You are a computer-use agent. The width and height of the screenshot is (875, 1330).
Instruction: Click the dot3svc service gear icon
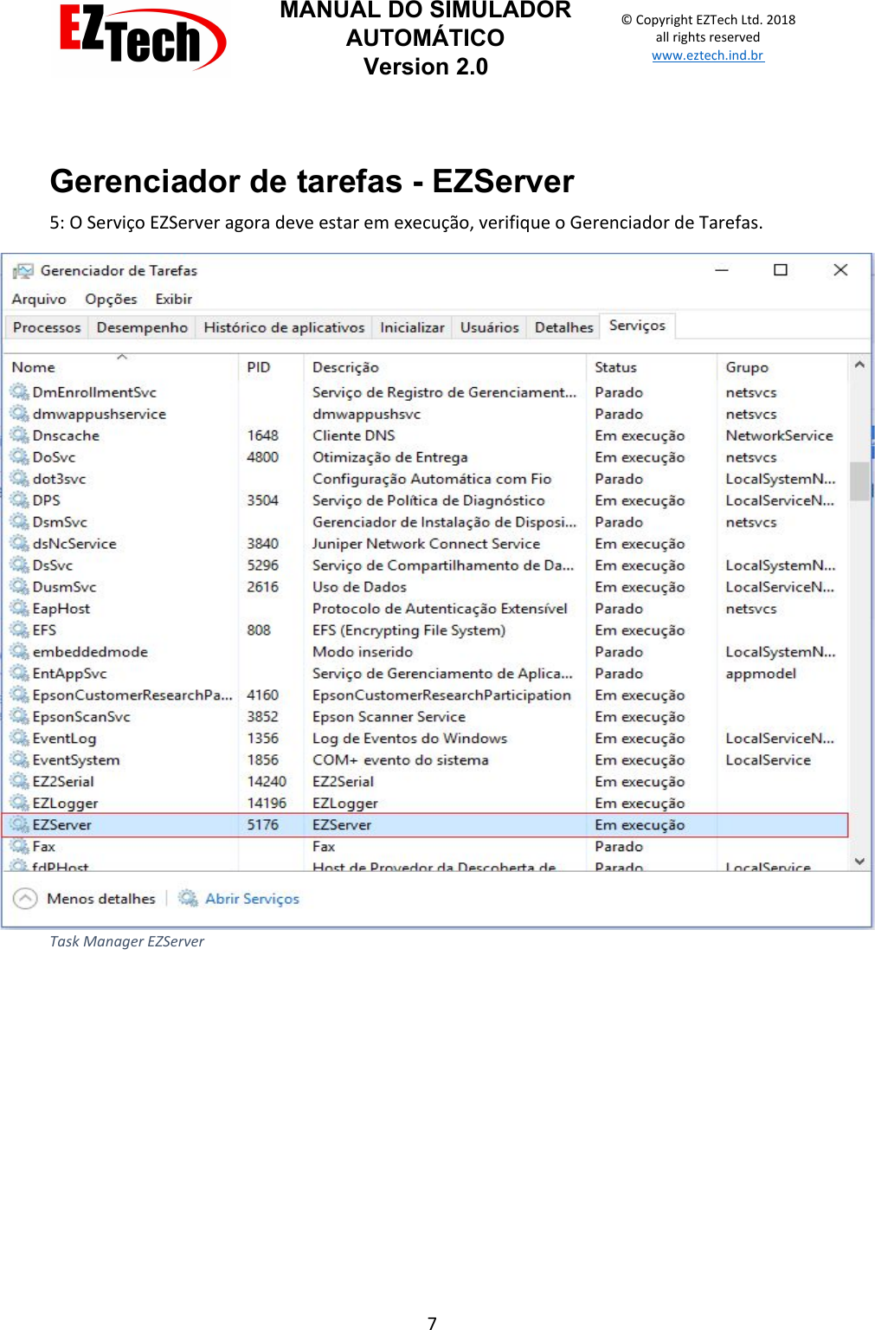pyautogui.click(x=19, y=478)
